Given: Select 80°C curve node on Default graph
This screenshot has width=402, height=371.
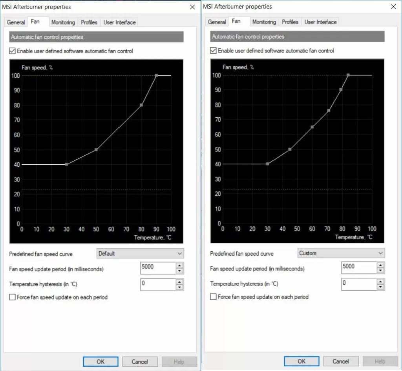Looking at the screenshot, I should pyautogui.click(x=141, y=105).
